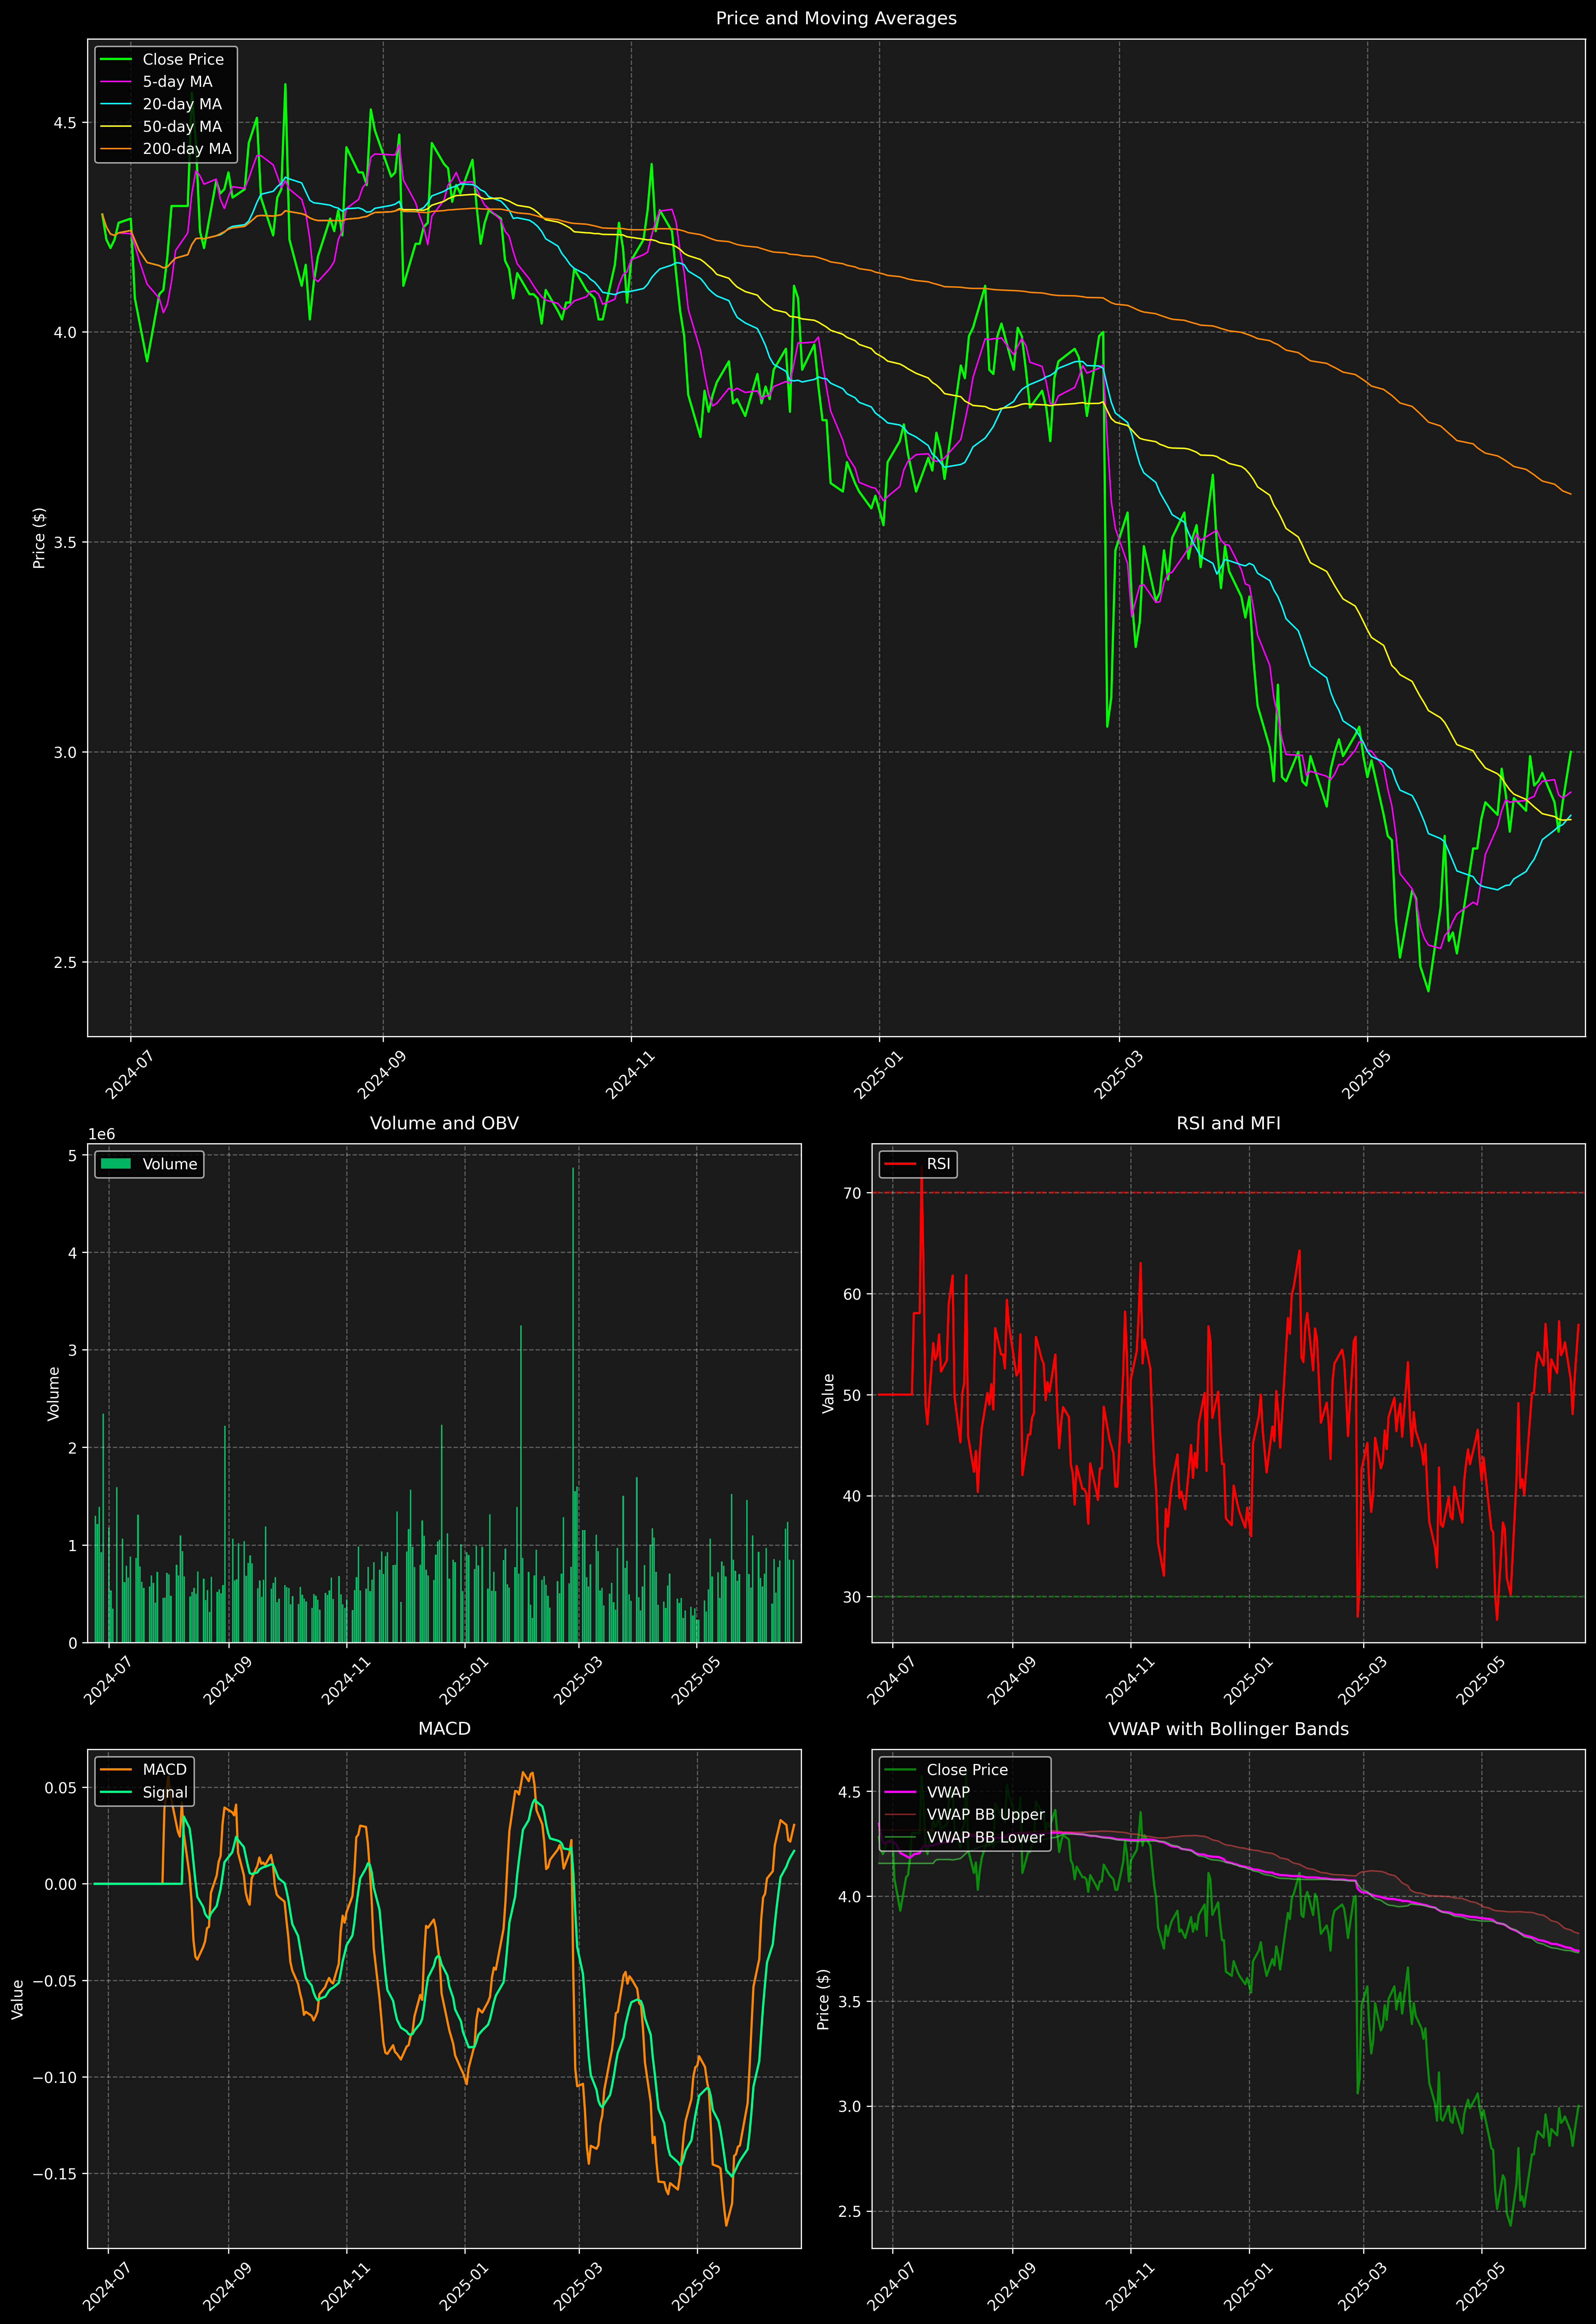Click the orange "MACD" legend line sample
The height and width of the screenshot is (2324, 1596).
pyautogui.click(x=116, y=1770)
